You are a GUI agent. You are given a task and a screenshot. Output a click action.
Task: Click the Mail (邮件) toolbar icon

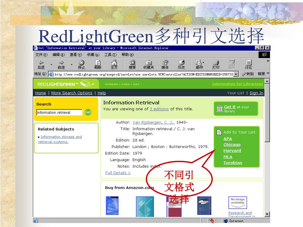click(x=199, y=65)
